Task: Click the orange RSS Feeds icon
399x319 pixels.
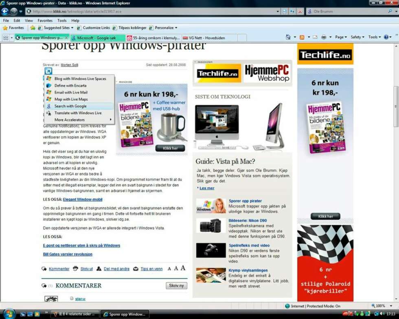Action: [302, 37]
